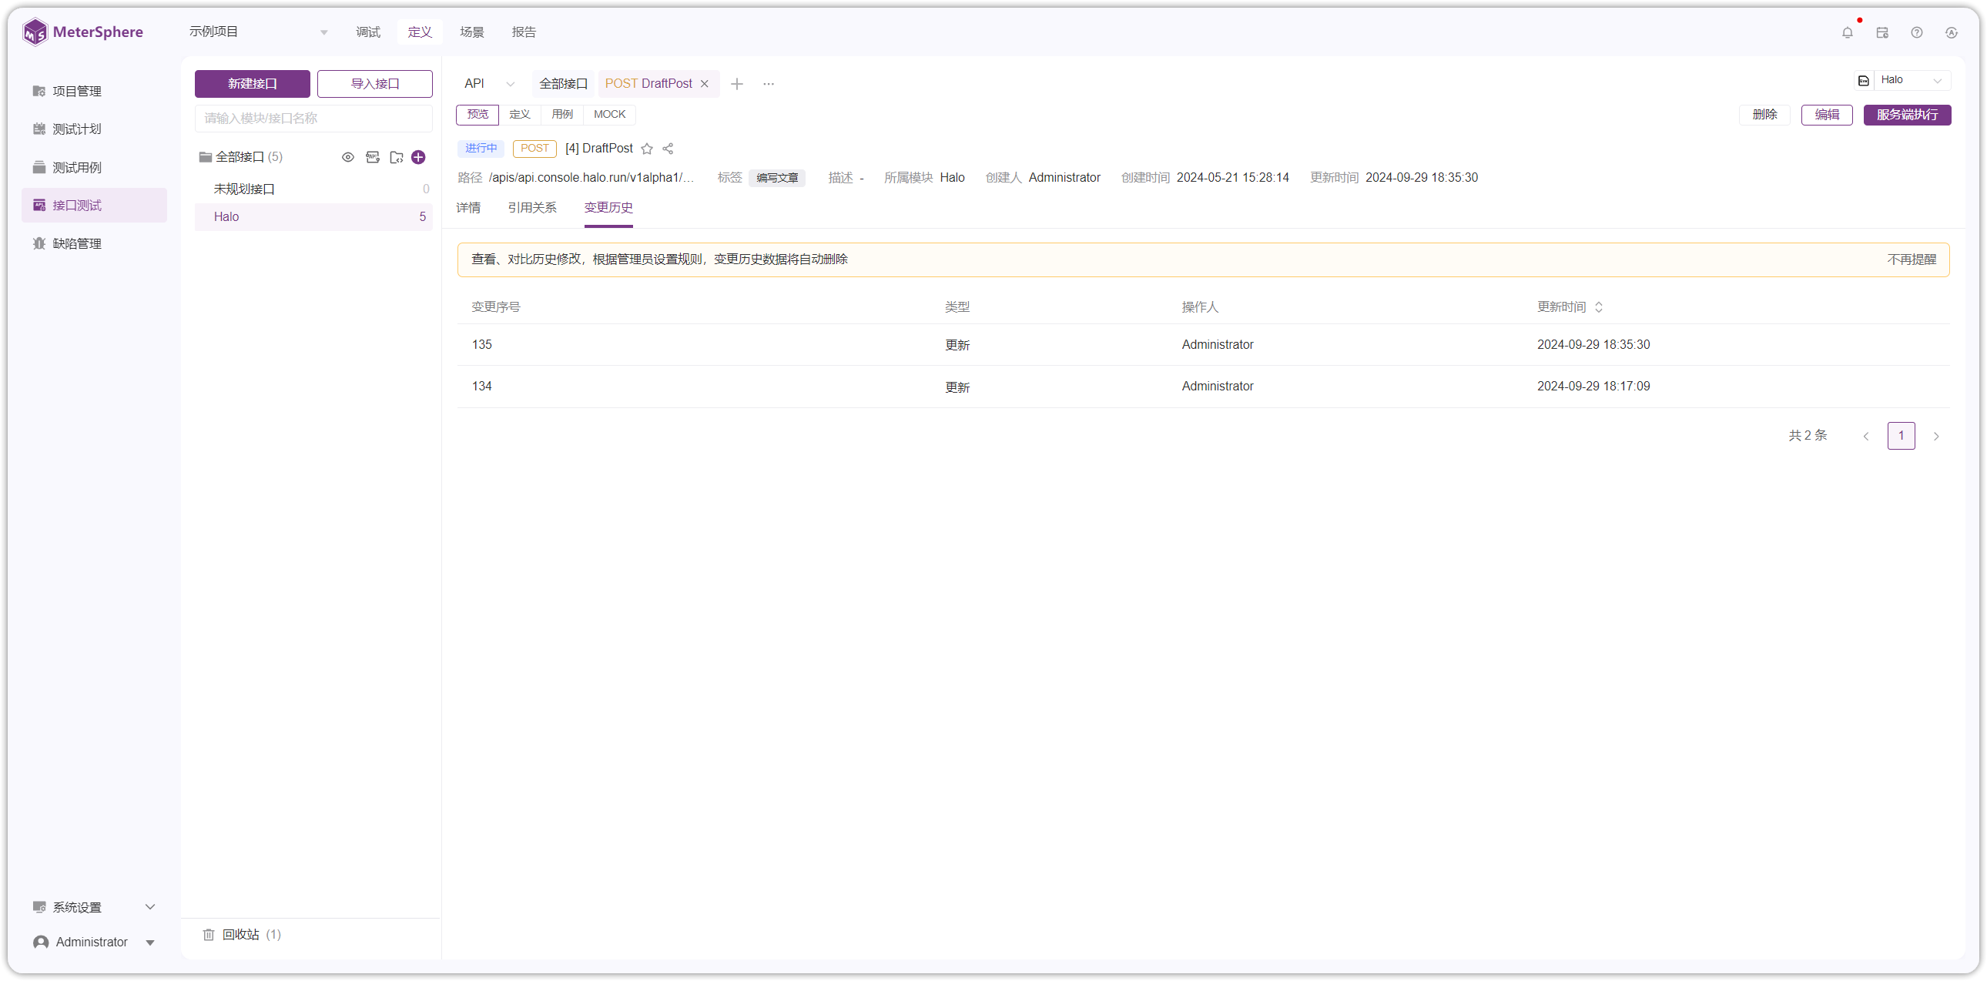This screenshot has height=981, width=1987.
Task: Open the help question-mark icon
Action: tap(1917, 32)
